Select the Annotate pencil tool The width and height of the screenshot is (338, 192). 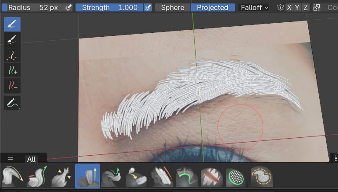click(12, 103)
